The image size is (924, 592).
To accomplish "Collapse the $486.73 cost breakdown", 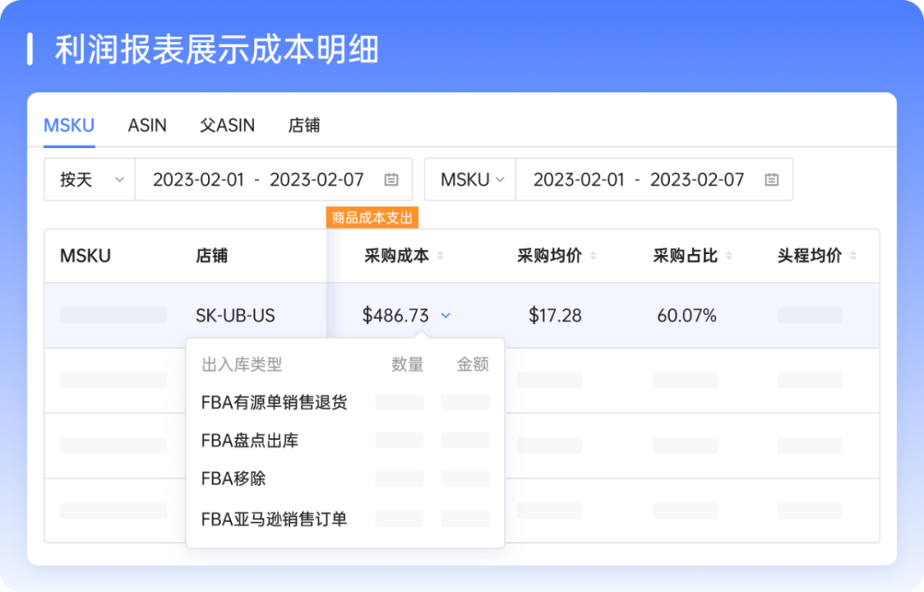I will [445, 316].
